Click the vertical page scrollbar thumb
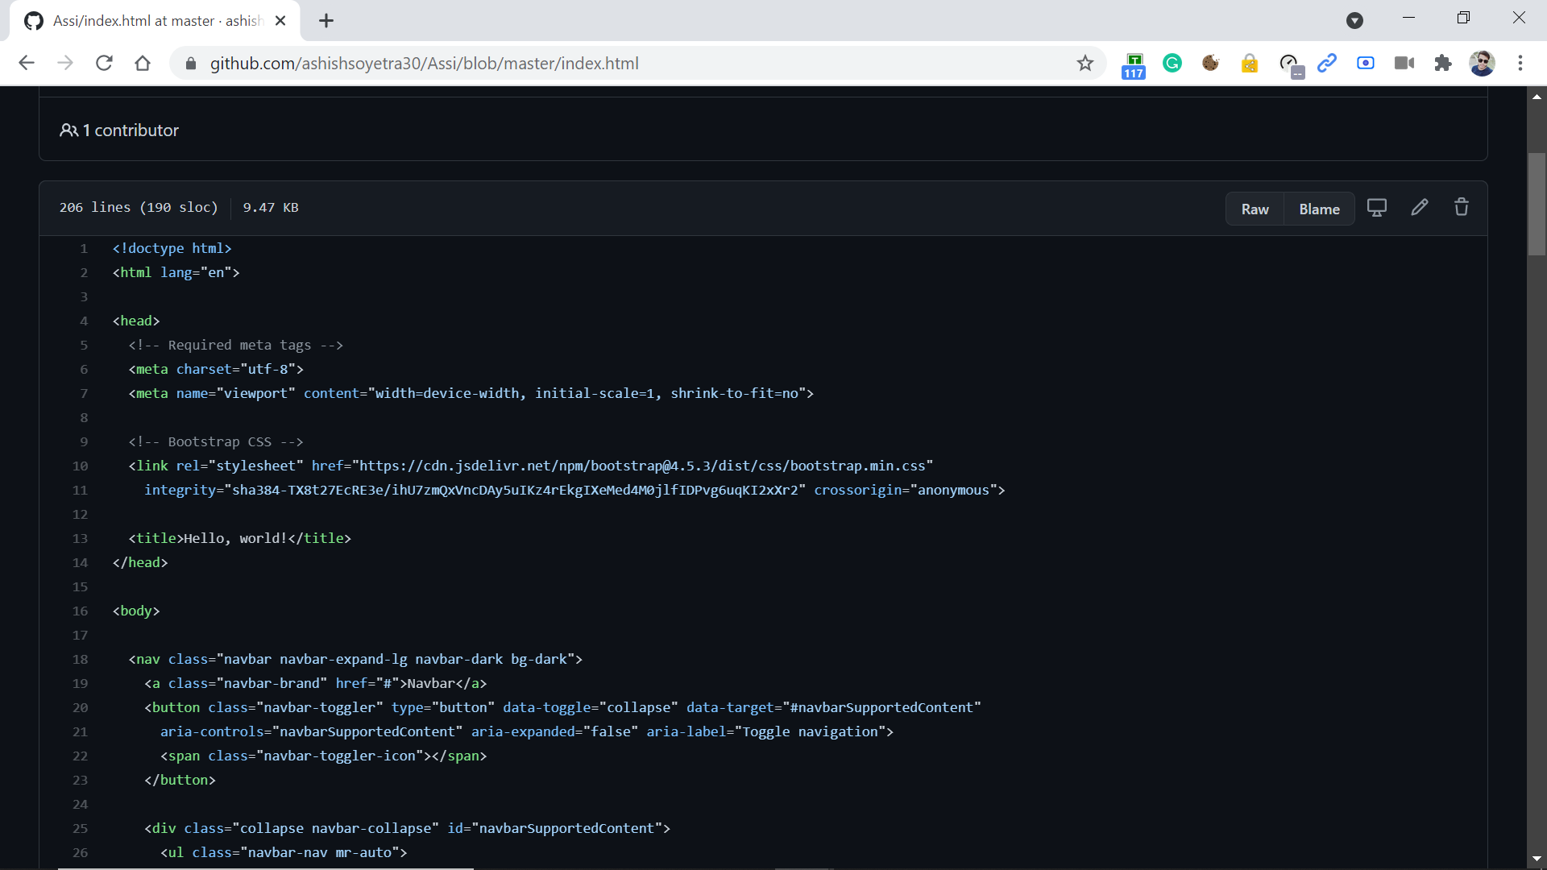 pos(1537,205)
